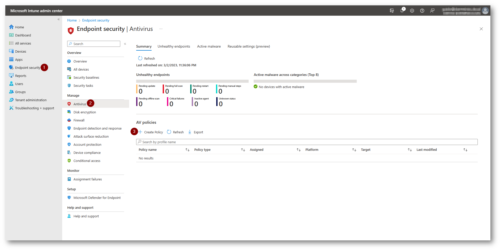Click the Unknown status count tile
Image resolution: width=501 pixels, height=251 pixels.
coord(226,102)
